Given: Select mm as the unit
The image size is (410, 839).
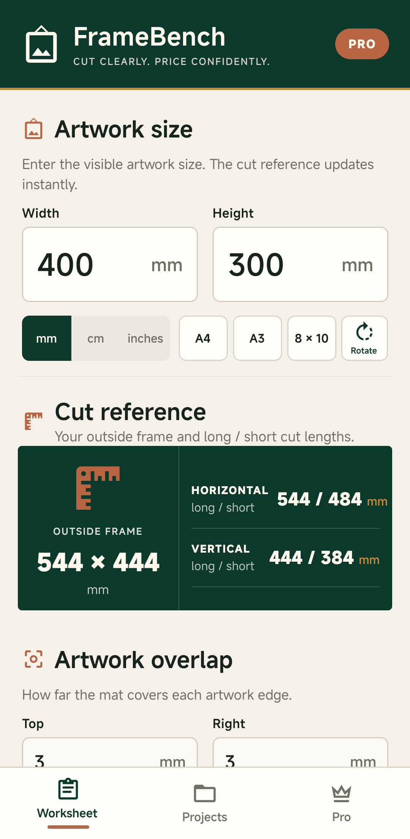Looking at the screenshot, I should tap(47, 338).
